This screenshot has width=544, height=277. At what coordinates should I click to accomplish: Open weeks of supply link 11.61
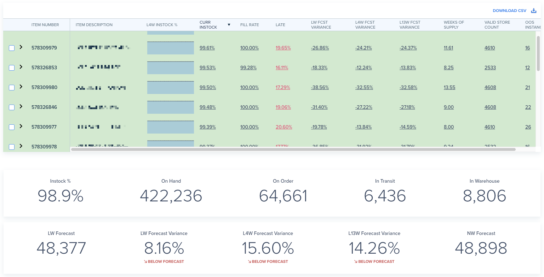(x=448, y=48)
